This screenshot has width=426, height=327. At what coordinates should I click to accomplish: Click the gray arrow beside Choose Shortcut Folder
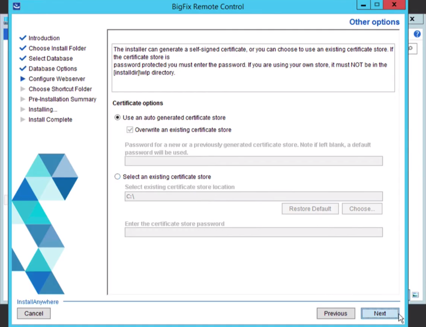coord(23,89)
